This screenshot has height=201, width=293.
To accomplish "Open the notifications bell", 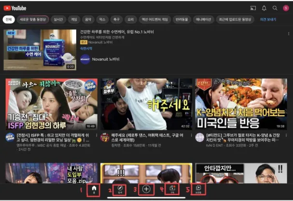I will point(264,8).
